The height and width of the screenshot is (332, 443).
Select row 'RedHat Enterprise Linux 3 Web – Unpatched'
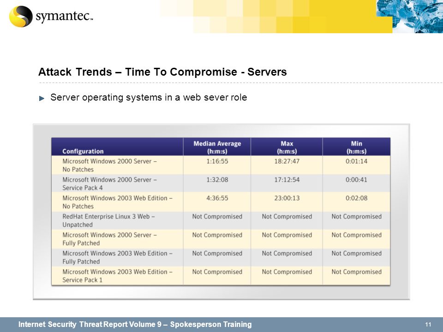tap(221, 220)
